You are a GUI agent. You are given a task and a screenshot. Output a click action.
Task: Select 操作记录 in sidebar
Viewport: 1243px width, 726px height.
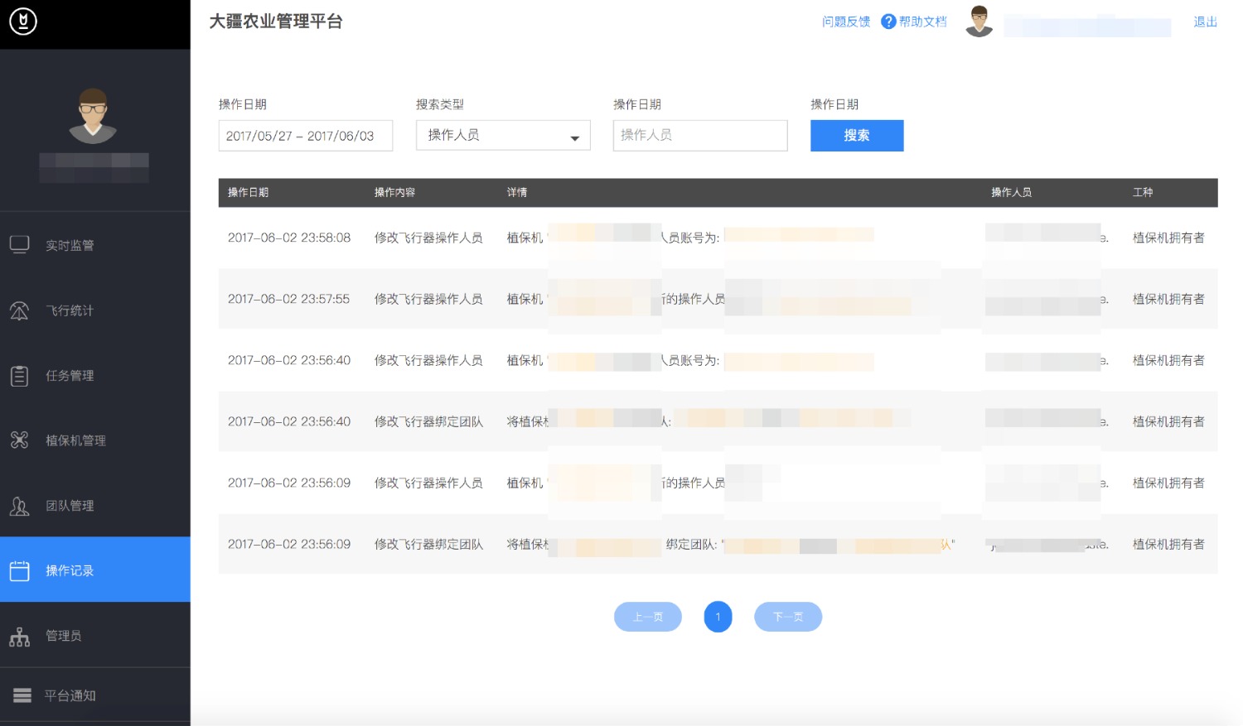95,570
